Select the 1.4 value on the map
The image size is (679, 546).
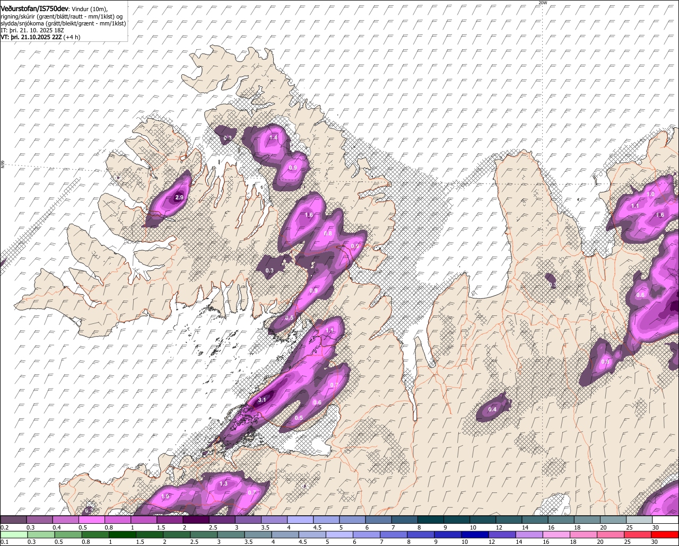tap(274, 138)
